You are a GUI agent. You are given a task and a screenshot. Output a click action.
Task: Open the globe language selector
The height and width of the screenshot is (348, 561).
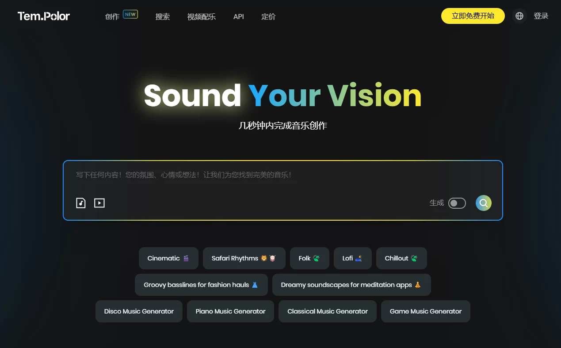click(x=519, y=16)
